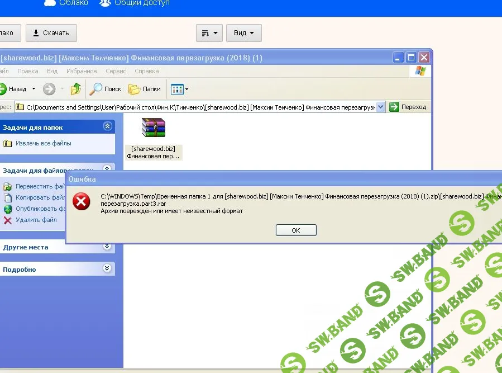The width and height of the screenshot is (502, 373).
Task: Collapse the Задачи для папок panel
Action: (107, 127)
